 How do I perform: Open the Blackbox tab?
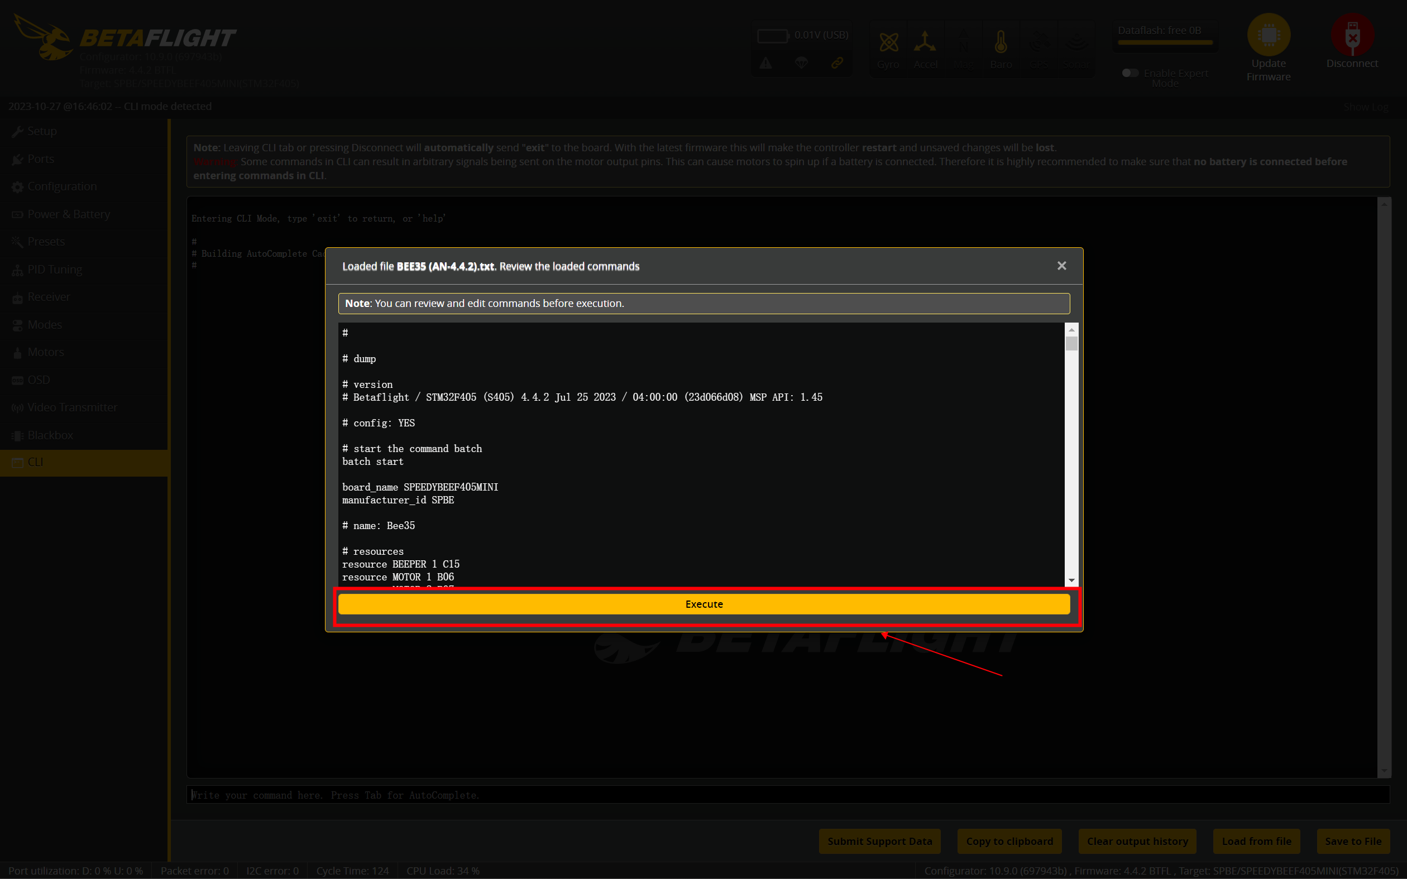coord(84,435)
